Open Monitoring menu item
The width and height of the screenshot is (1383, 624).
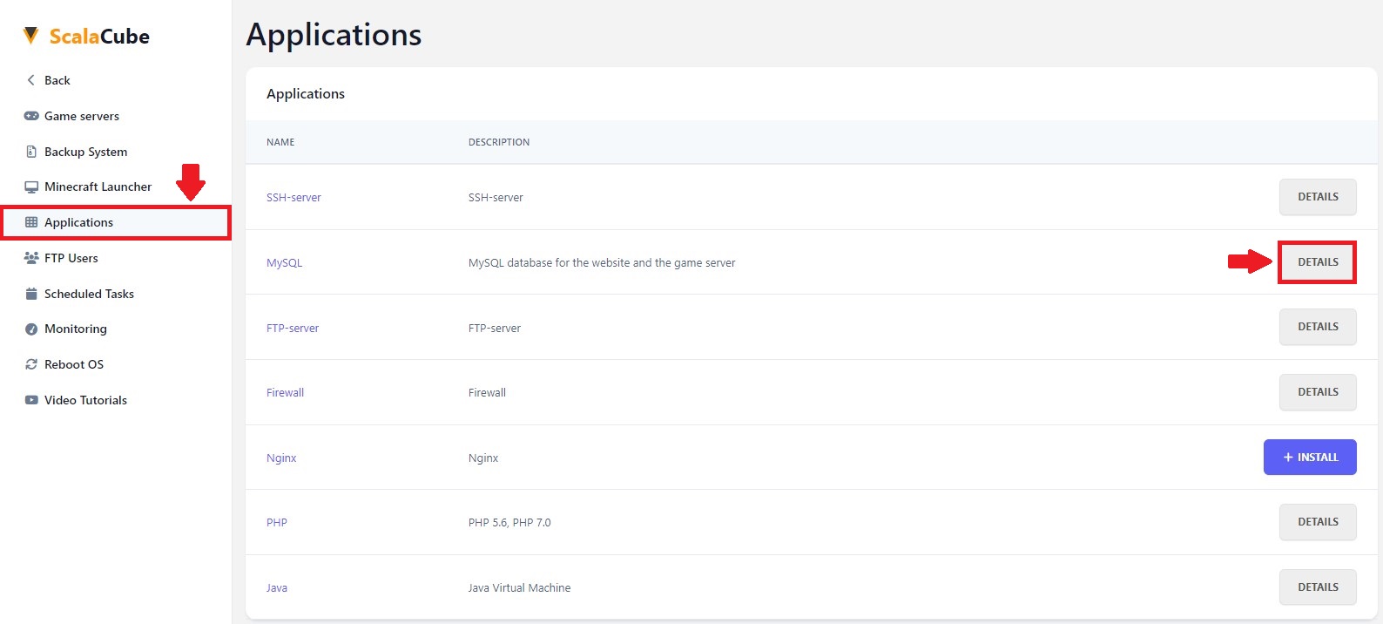pos(76,329)
